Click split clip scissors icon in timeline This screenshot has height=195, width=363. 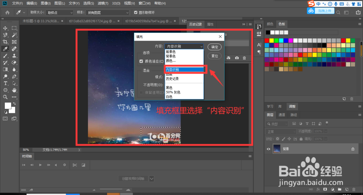click(74, 165)
